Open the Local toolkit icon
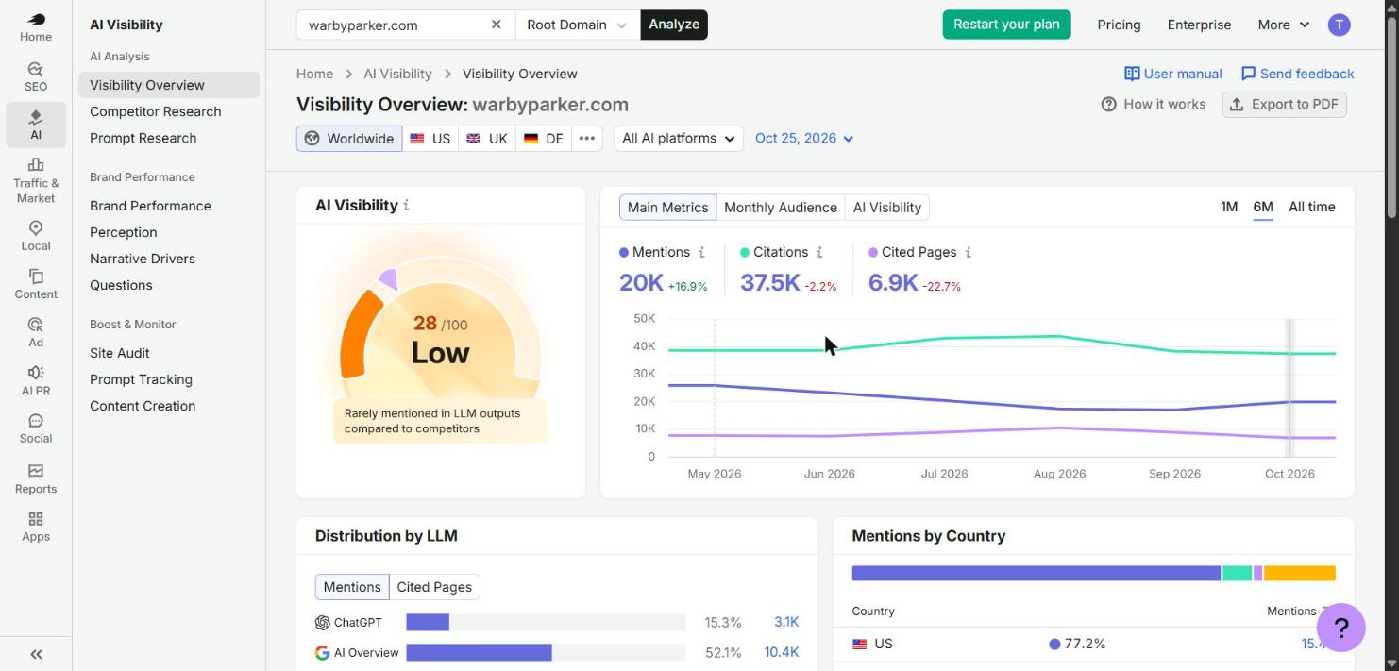Screen dimensions: 1399x671 [36, 236]
